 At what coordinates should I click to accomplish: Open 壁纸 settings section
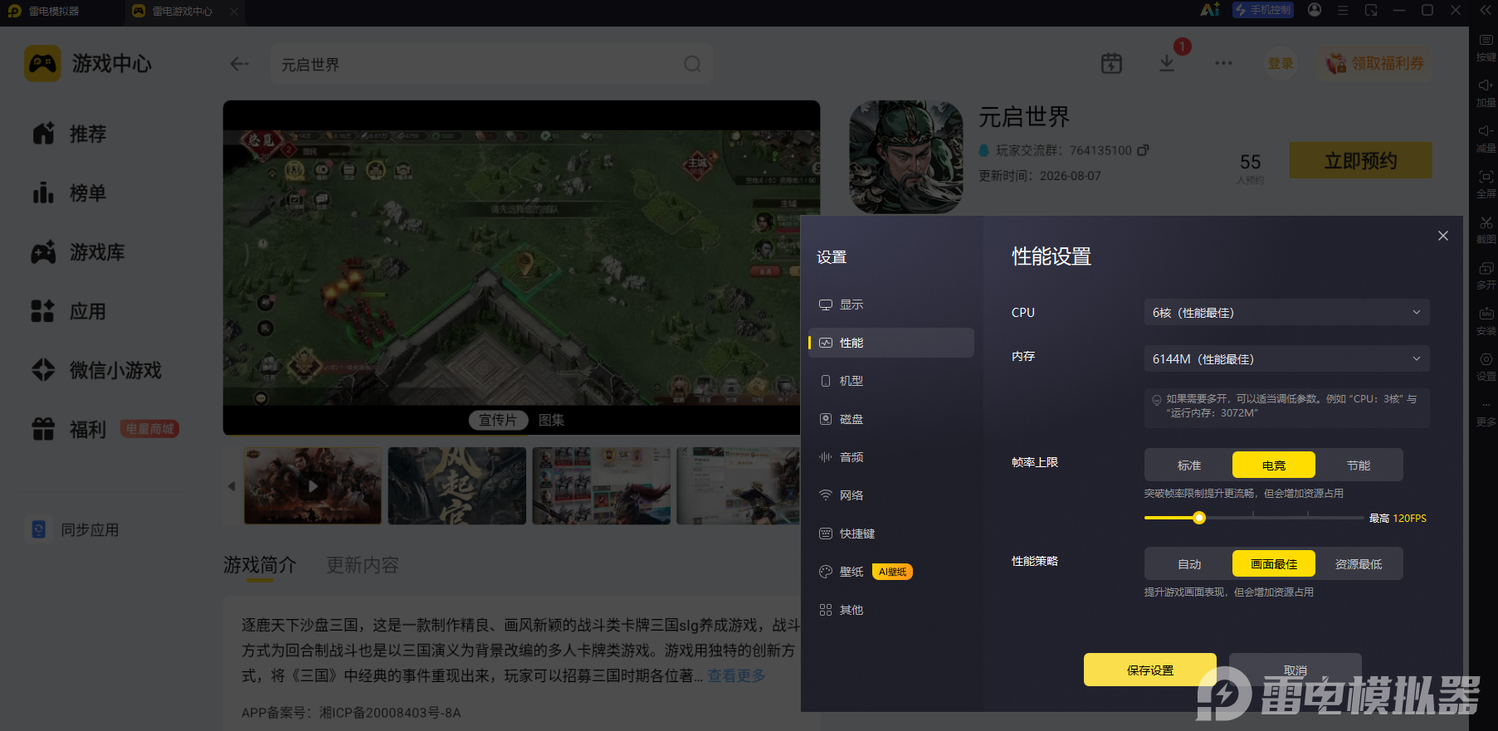891,572
